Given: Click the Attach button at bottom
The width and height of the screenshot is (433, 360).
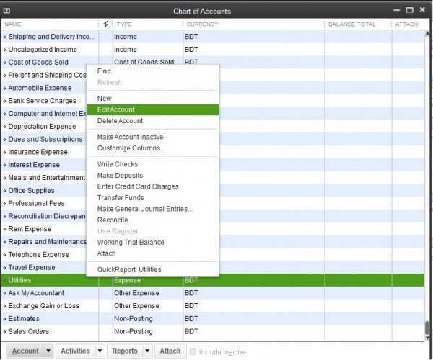Looking at the screenshot, I should tap(170, 351).
